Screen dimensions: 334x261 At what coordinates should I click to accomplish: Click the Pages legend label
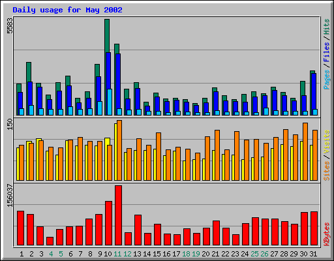tap(327, 80)
